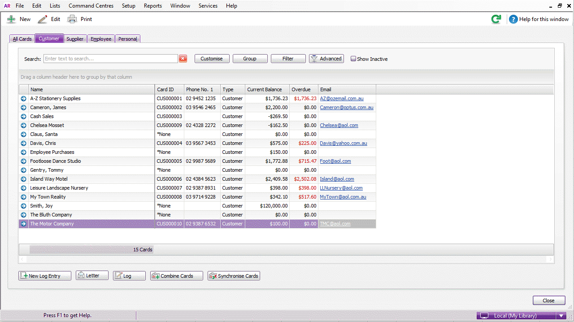Click in the search text field
This screenshot has width=574, height=322.
click(110, 59)
